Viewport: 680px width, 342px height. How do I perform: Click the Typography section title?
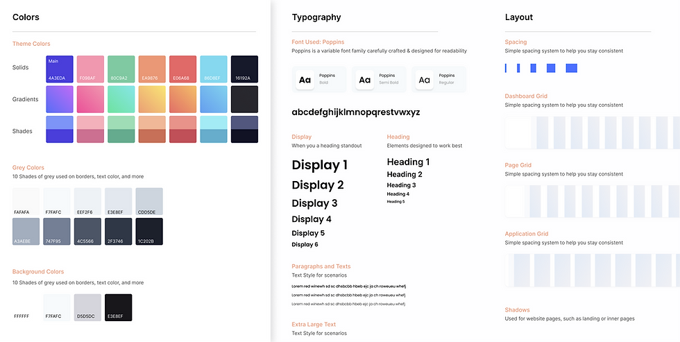(x=316, y=17)
